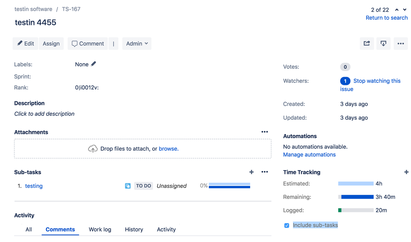Click Return to search link
The image size is (411, 242).
(x=386, y=18)
